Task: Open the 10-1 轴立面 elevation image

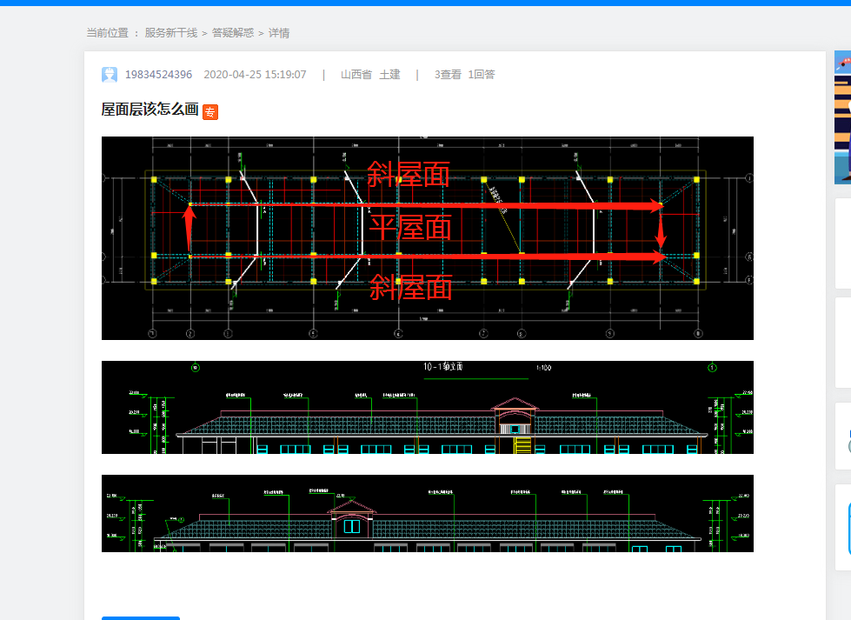Action: [427, 407]
